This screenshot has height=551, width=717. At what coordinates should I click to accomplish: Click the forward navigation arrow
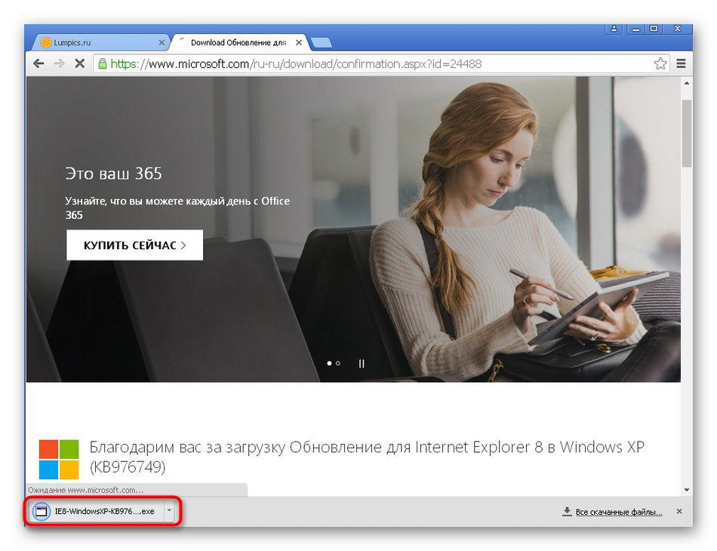tap(59, 63)
